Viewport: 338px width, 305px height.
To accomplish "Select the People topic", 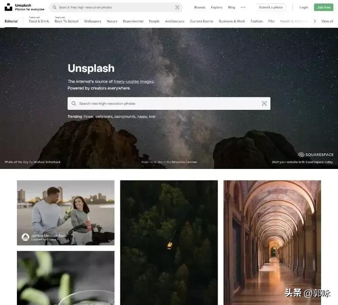I will (154, 21).
